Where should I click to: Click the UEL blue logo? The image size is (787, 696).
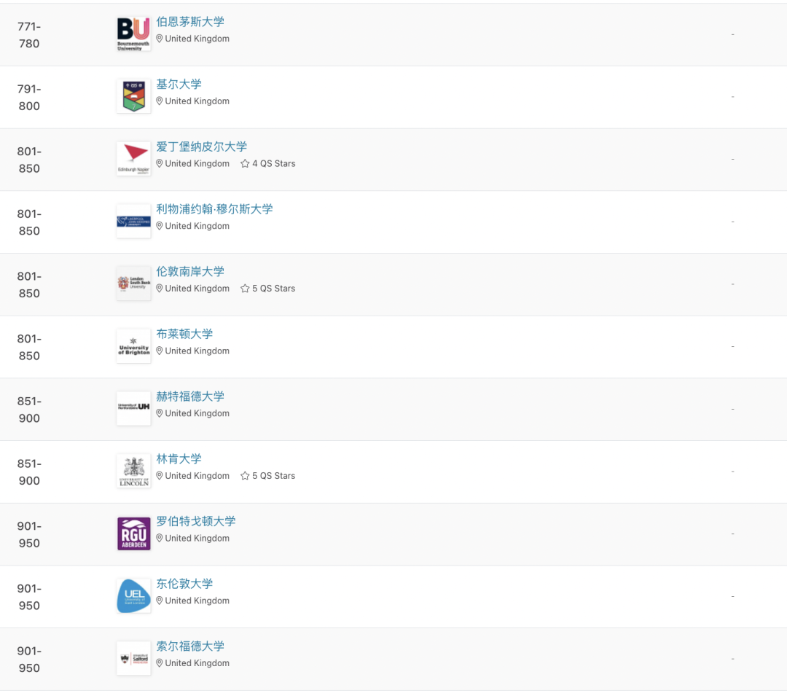[133, 596]
